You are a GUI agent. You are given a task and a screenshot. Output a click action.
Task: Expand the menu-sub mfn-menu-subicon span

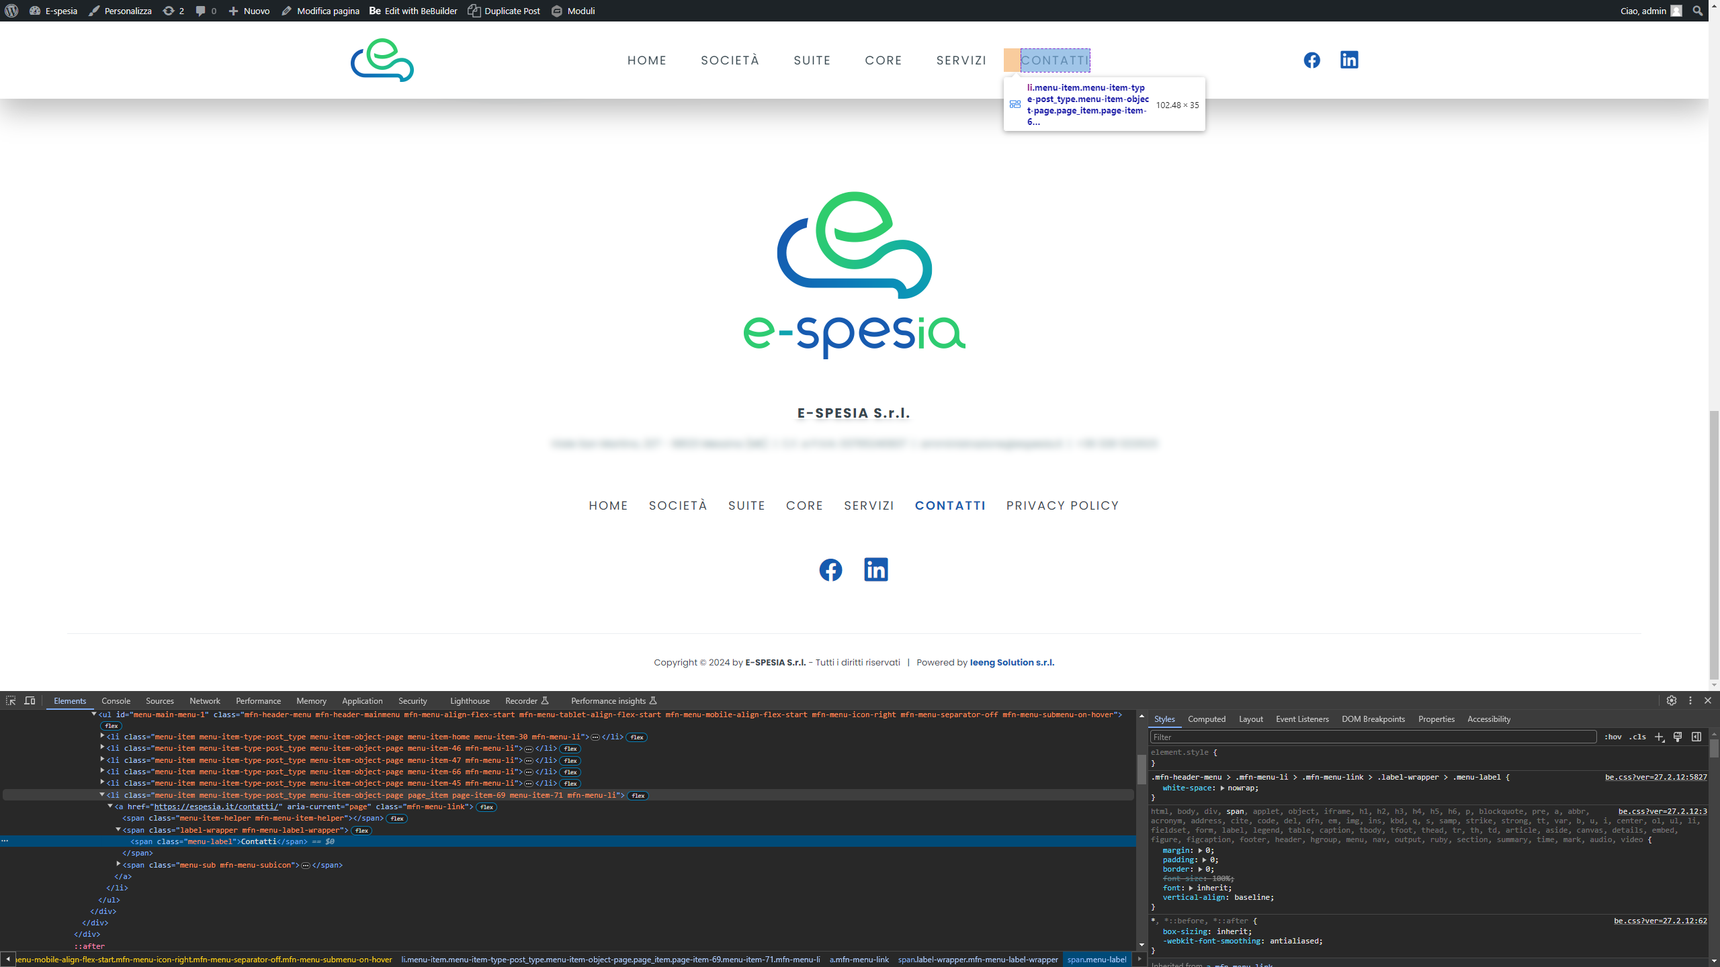[118, 864]
